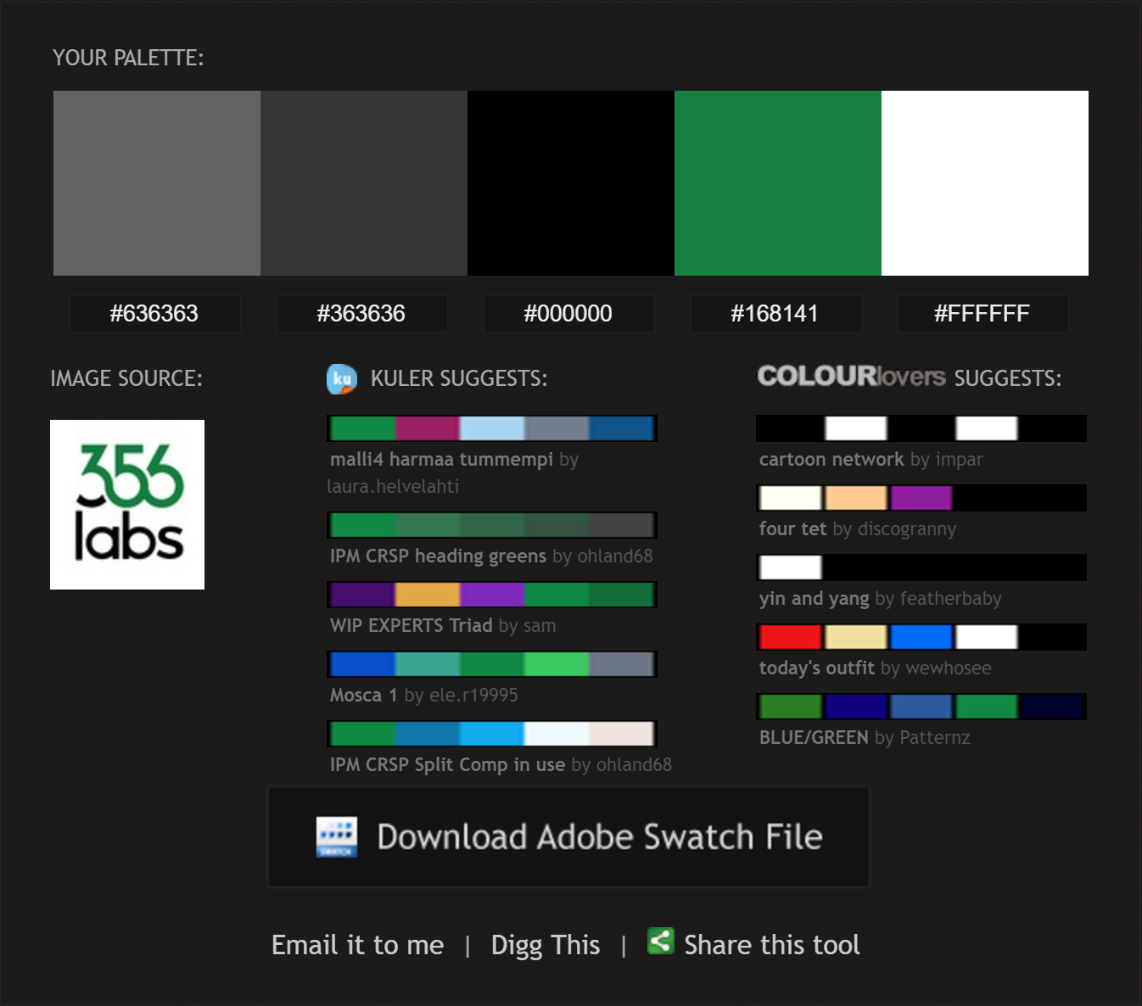Screen dimensions: 1142x1006
Task: Click the #FFFFFF hex code field
Action: click(x=982, y=314)
